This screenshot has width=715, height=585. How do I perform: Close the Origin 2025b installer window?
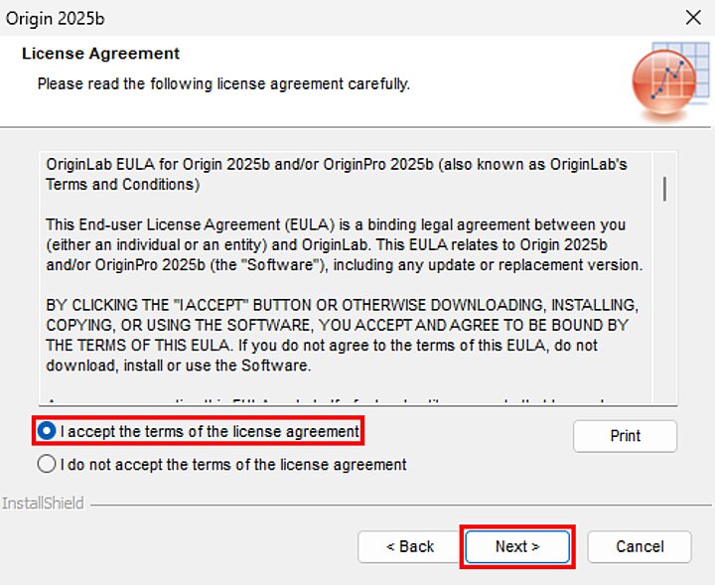(692, 17)
